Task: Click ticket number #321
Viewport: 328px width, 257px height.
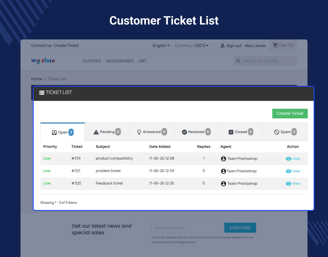Action: (76, 171)
